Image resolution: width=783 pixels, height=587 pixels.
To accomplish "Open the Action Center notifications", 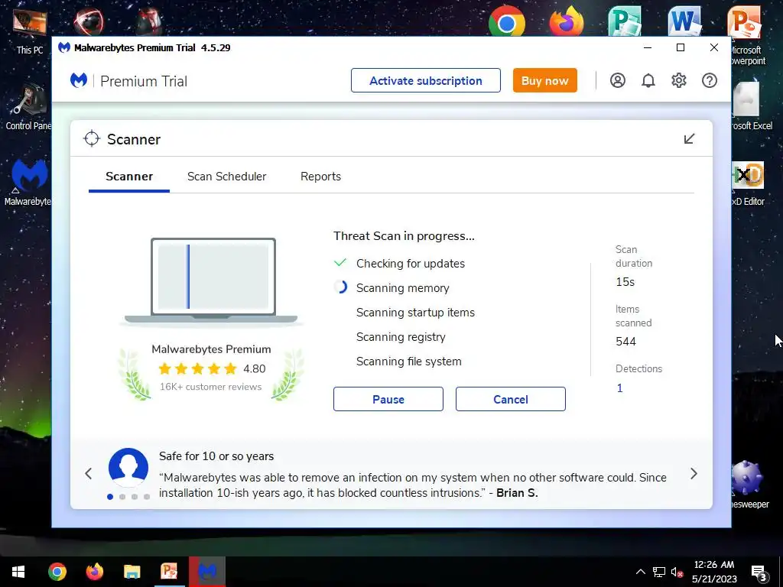I will point(759,572).
